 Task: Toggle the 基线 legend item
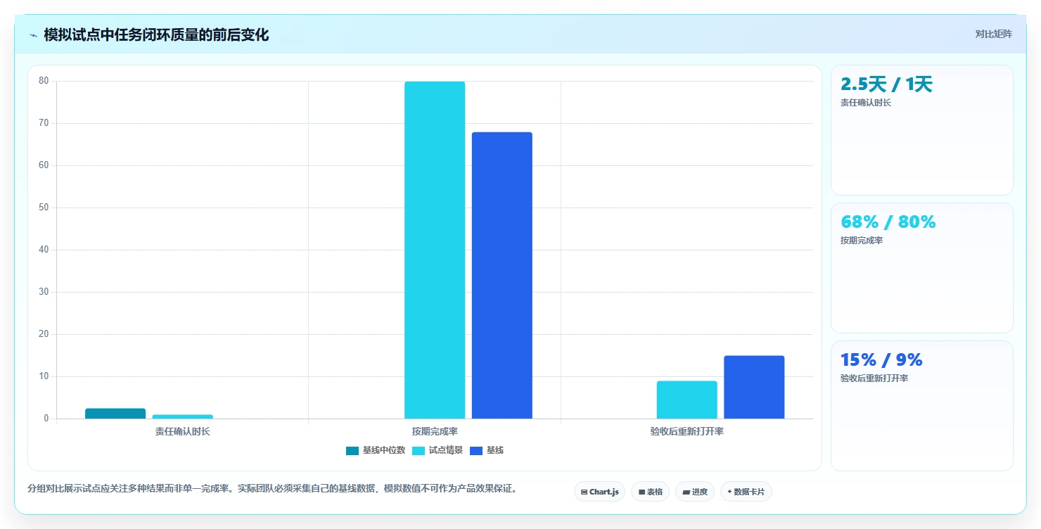coord(487,450)
